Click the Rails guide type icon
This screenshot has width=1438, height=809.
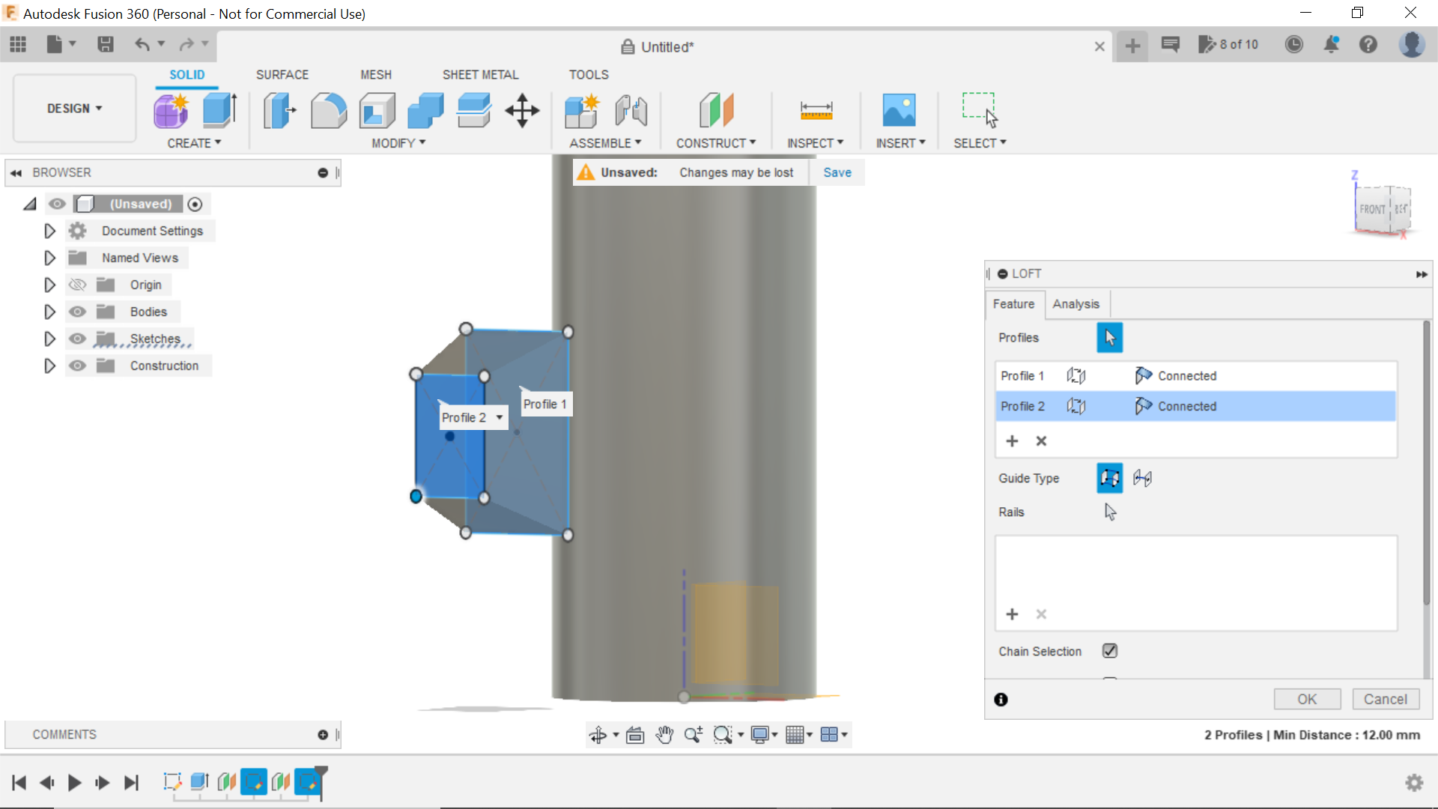tap(1109, 478)
